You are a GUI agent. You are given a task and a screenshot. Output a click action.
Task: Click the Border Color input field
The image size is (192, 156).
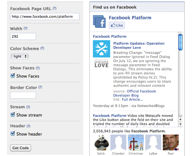[x=23, y=95]
